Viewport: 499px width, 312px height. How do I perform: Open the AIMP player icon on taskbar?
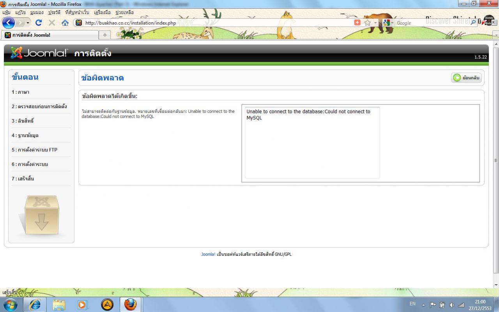[x=107, y=304]
